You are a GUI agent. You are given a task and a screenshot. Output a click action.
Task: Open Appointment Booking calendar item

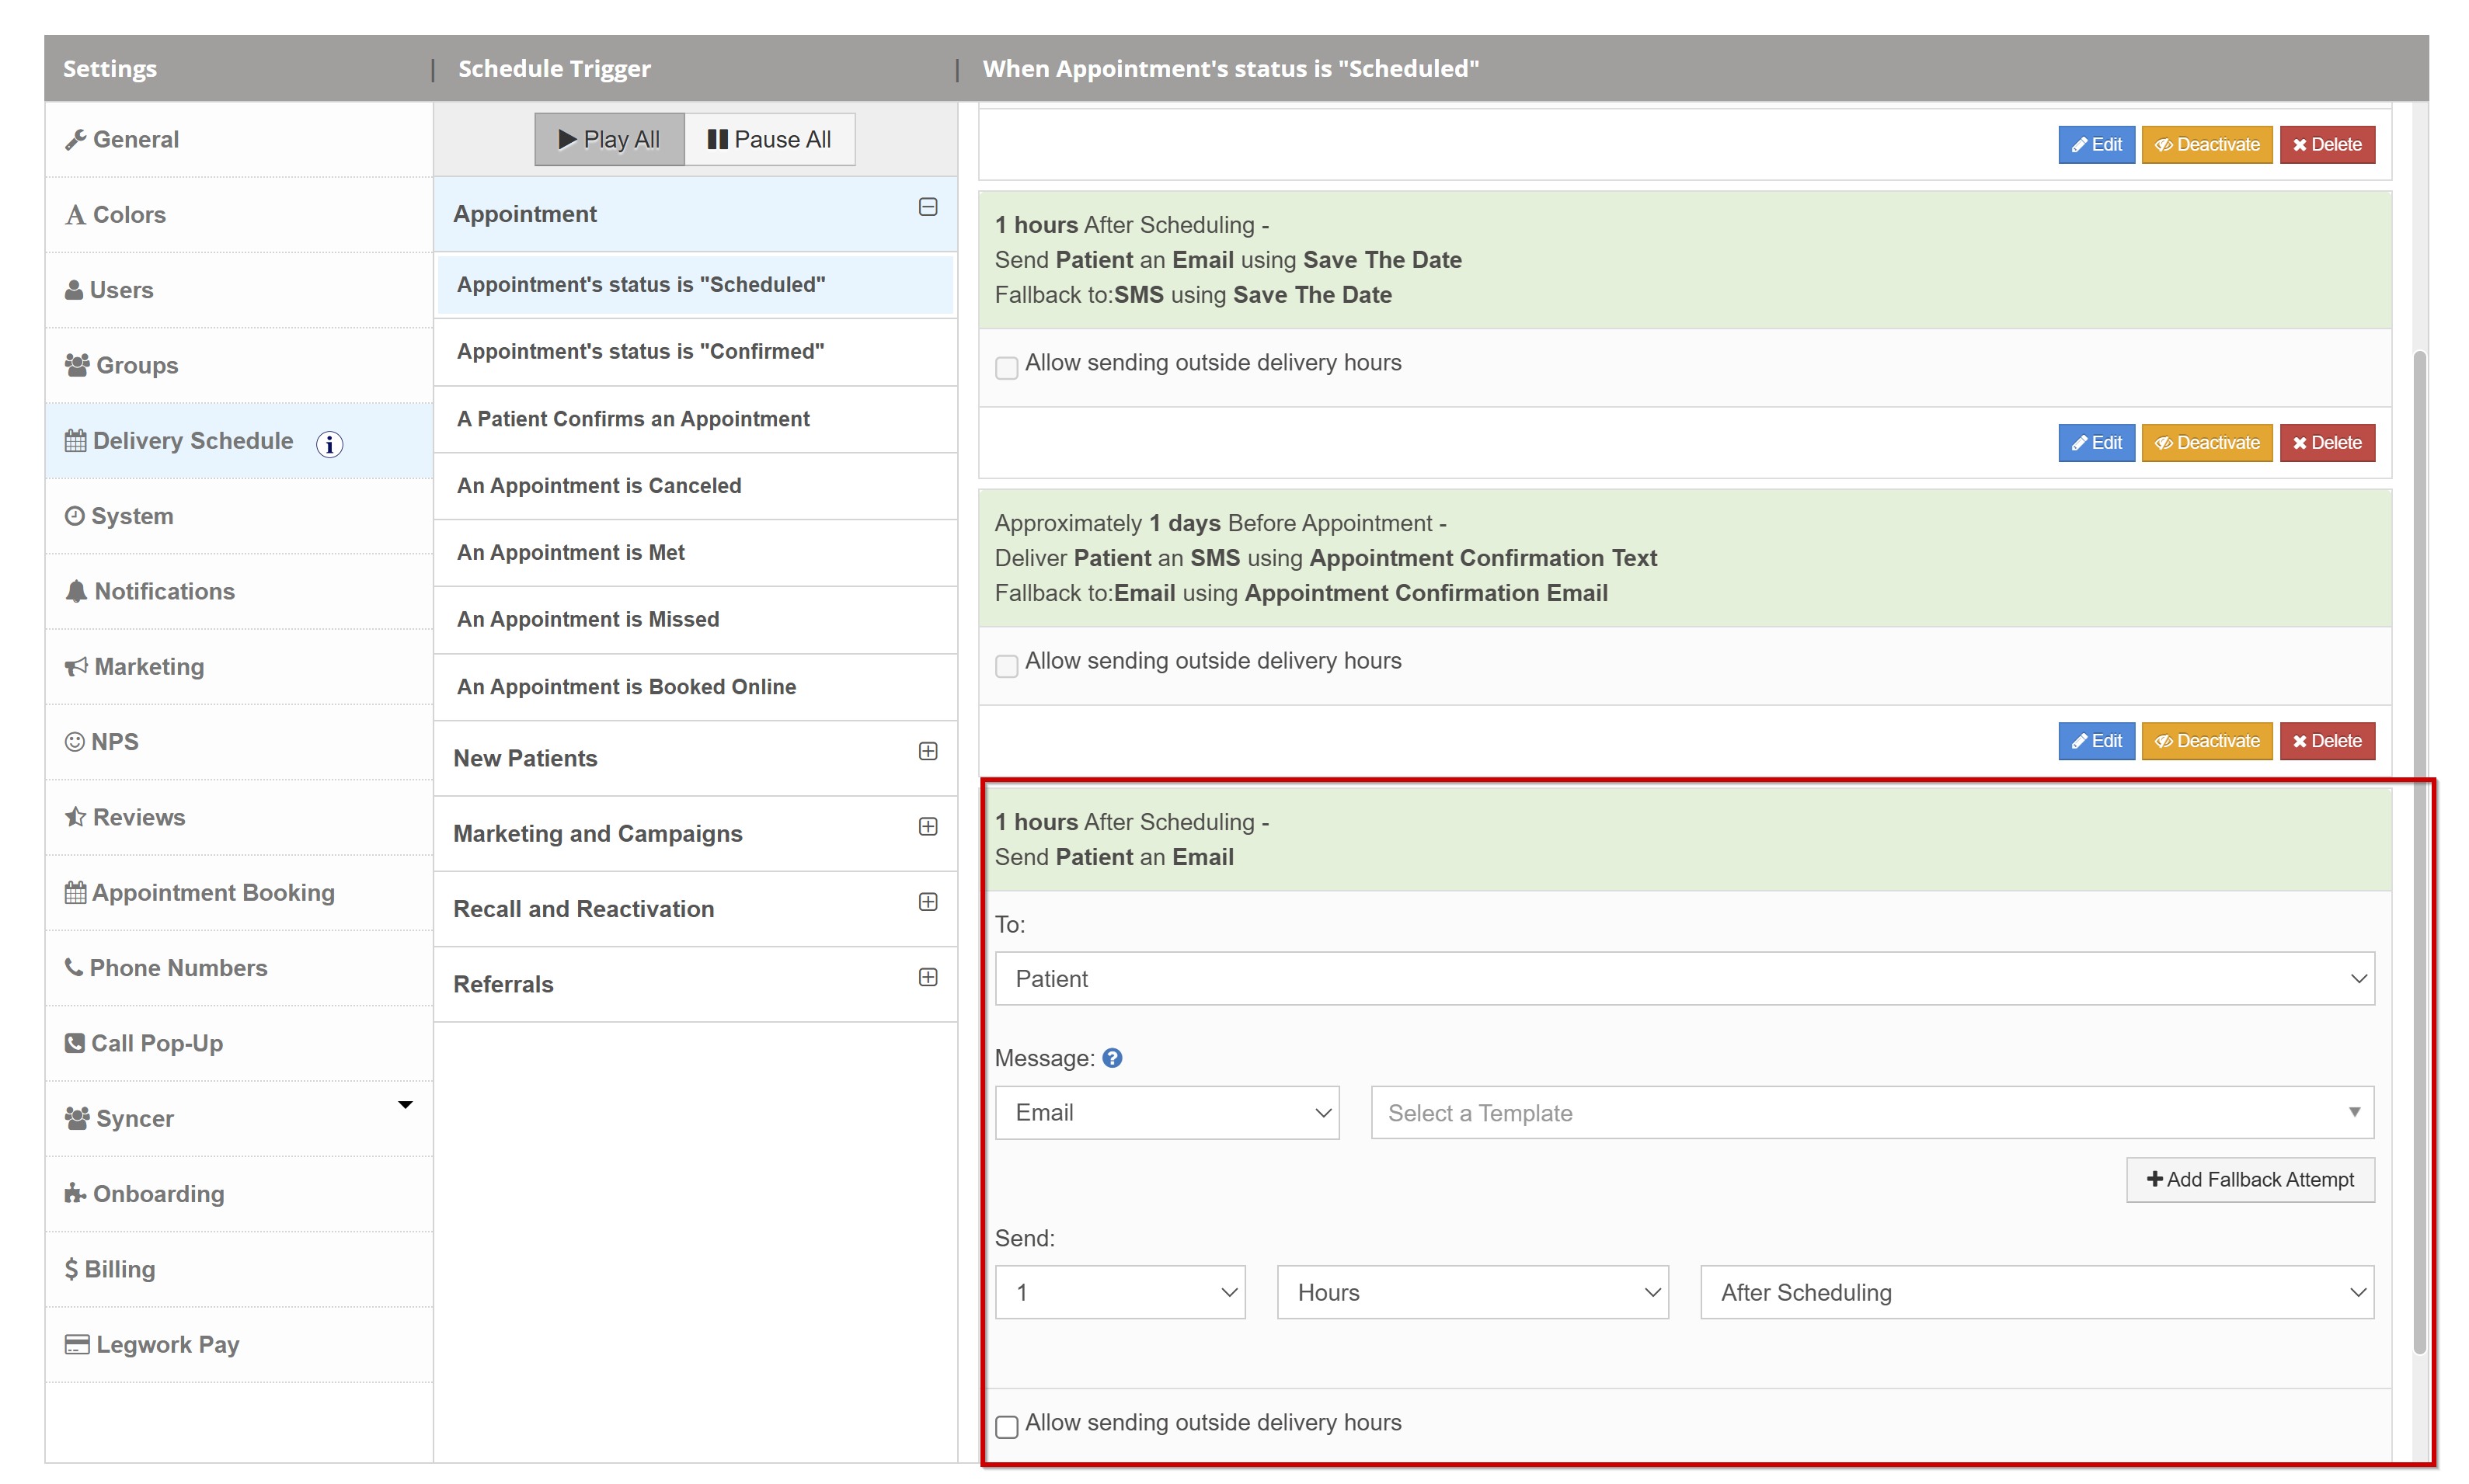click(238, 892)
